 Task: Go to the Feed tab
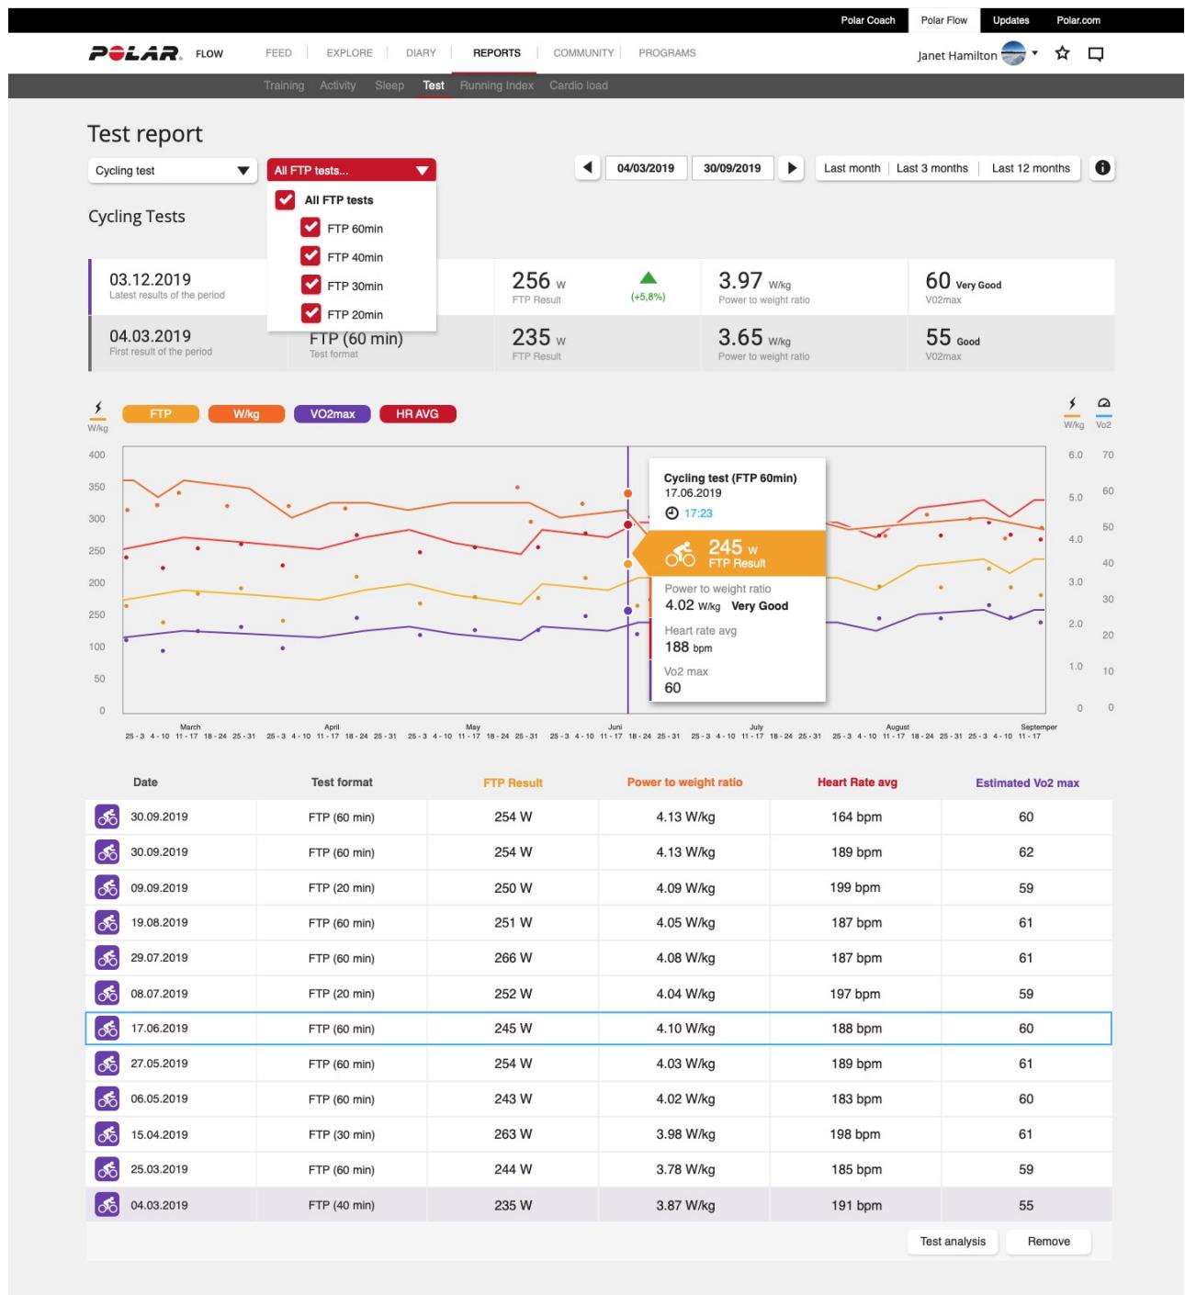pyautogui.click(x=278, y=53)
